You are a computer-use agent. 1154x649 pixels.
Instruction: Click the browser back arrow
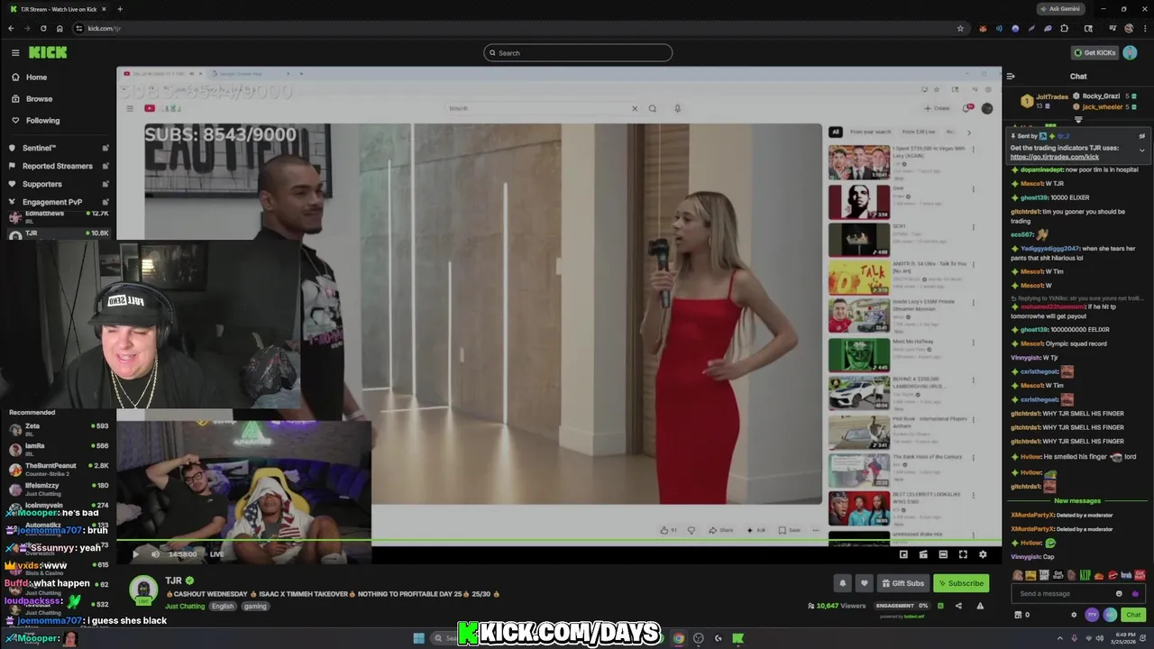pyautogui.click(x=11, y=28)
